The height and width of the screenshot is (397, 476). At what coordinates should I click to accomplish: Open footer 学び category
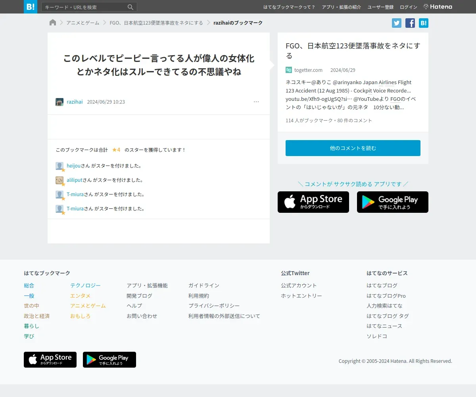[x=29, y=336]
